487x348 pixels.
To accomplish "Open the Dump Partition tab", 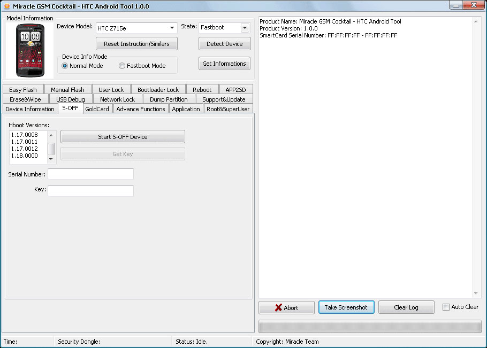I will tap(169, 99).
